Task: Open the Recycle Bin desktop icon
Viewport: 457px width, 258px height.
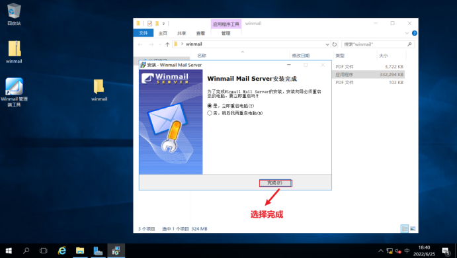Action: [x=14, y=14]
